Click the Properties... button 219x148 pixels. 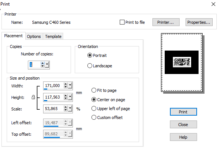coord(199,22)
